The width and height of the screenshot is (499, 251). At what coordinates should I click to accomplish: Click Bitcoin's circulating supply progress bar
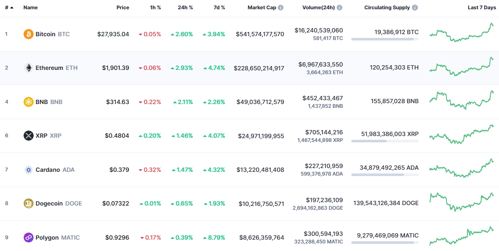click(x=385, y=39)
